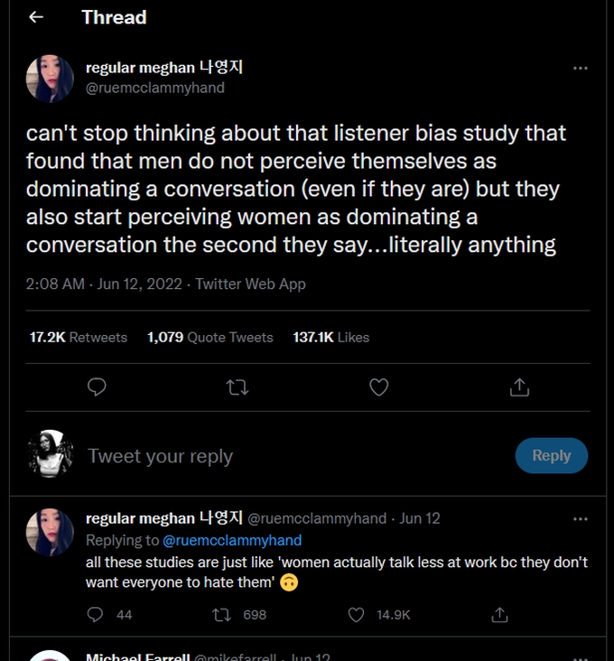Open the more options menu on main tweet
This screenshot has height=661, width=614.
(x=581, y=68)
